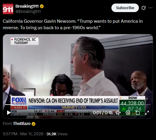Click the post text about Gavin Newsom

pyautogui.click(x=73, y=24)
